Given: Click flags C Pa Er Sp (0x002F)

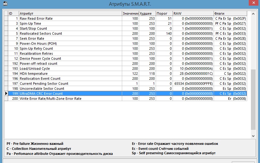Looking at the screenshot, I should coord(231,18).
